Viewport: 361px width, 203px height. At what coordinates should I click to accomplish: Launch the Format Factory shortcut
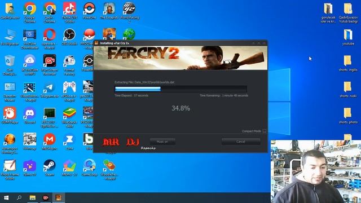pyautogui.click(x=69, y=65)
